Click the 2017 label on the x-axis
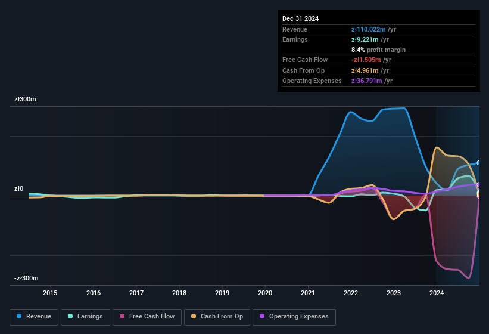The width and height of the screenshot is (489, 334). pyautogui.click(x=136, y=293)
